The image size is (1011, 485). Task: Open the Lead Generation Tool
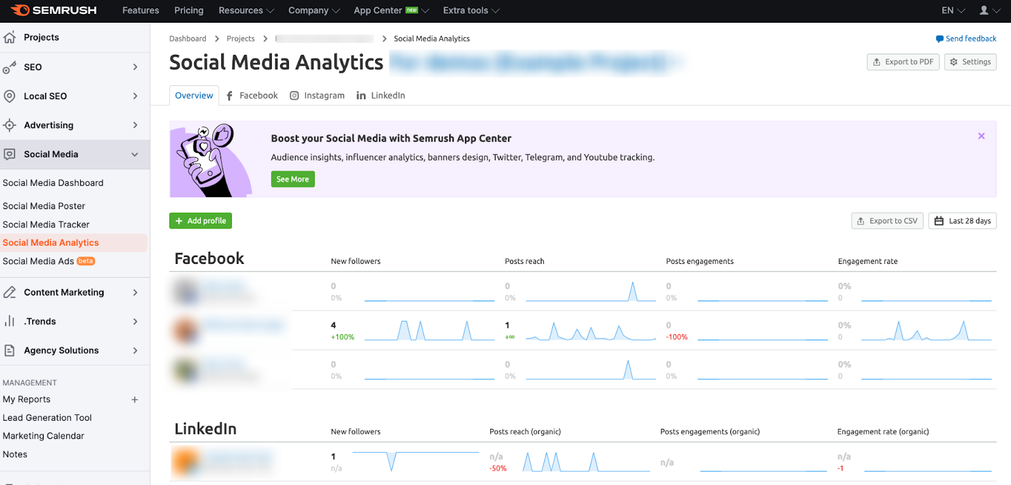tap(47, 418)
